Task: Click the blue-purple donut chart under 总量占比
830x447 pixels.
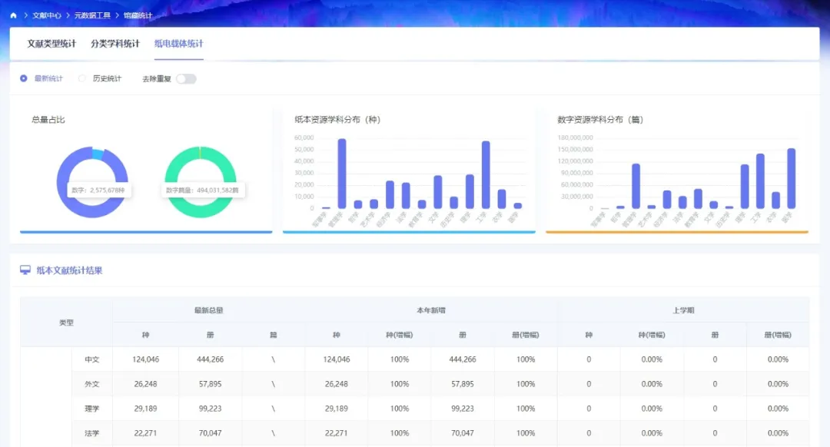Action: coord(92,182)
